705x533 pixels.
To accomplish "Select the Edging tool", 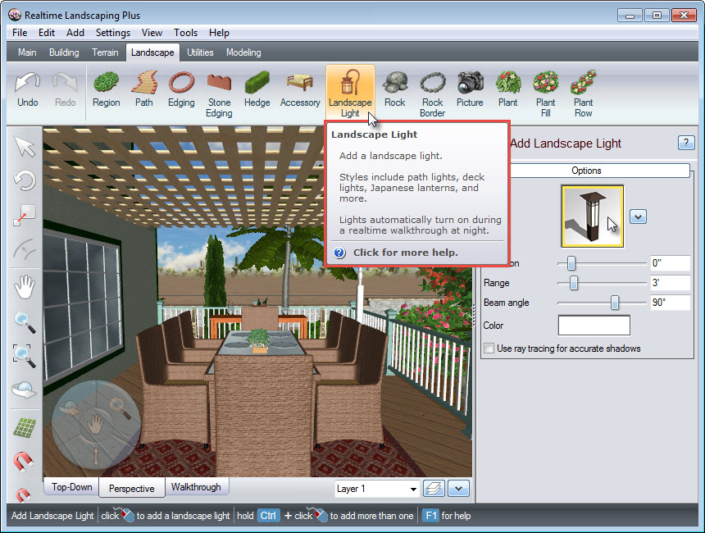I will 181,90.
